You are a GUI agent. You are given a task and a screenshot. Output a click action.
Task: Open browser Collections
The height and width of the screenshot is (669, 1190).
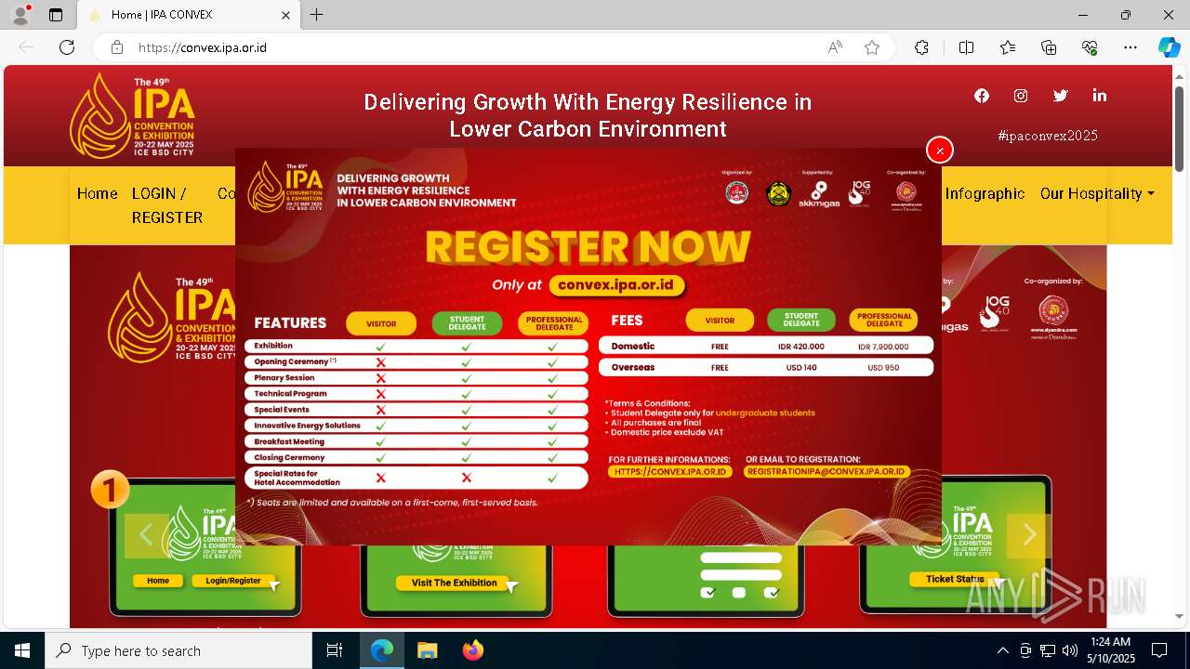pos(1049,47)
